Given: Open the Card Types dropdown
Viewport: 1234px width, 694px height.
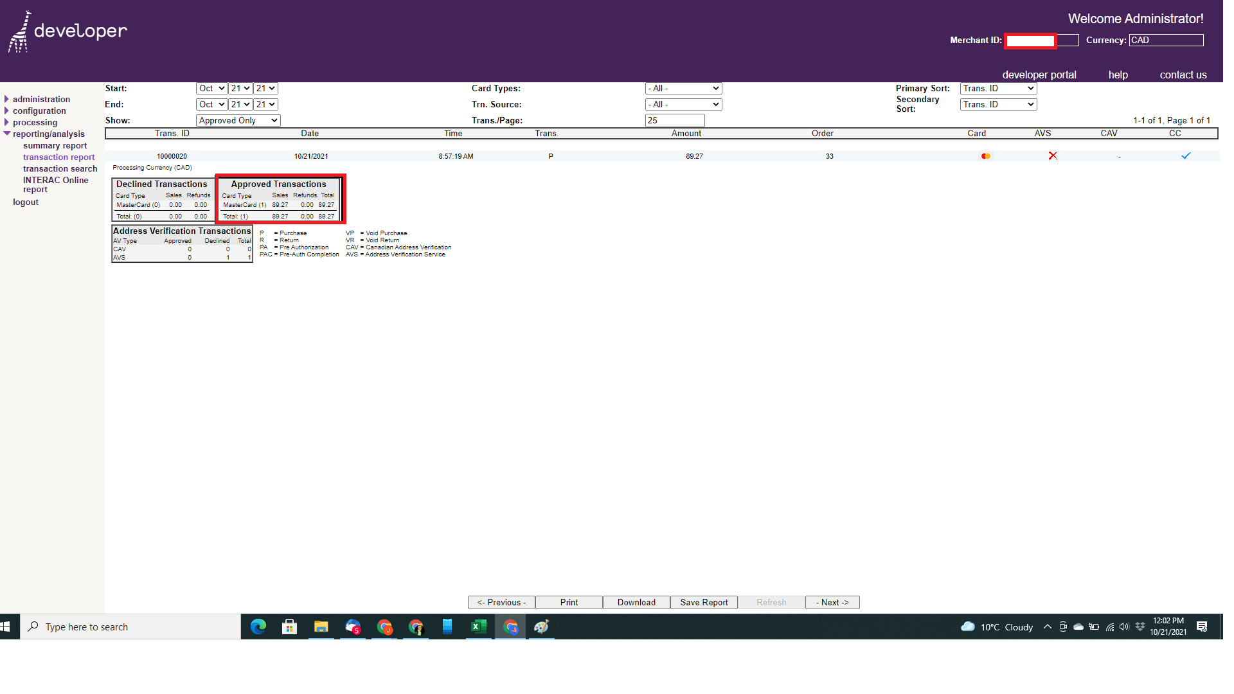Looking at the screenshot, I should 683,88.
